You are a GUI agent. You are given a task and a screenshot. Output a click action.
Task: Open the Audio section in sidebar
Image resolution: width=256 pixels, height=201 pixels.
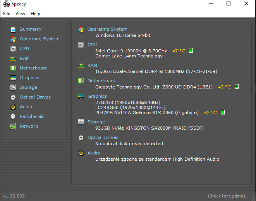(x=26, y=107)
